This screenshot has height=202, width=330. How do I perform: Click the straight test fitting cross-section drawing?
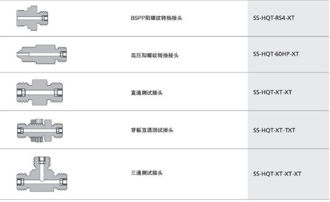(40, 93)
